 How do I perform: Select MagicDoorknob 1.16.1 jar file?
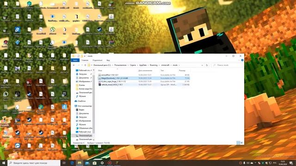pos(143,78)
